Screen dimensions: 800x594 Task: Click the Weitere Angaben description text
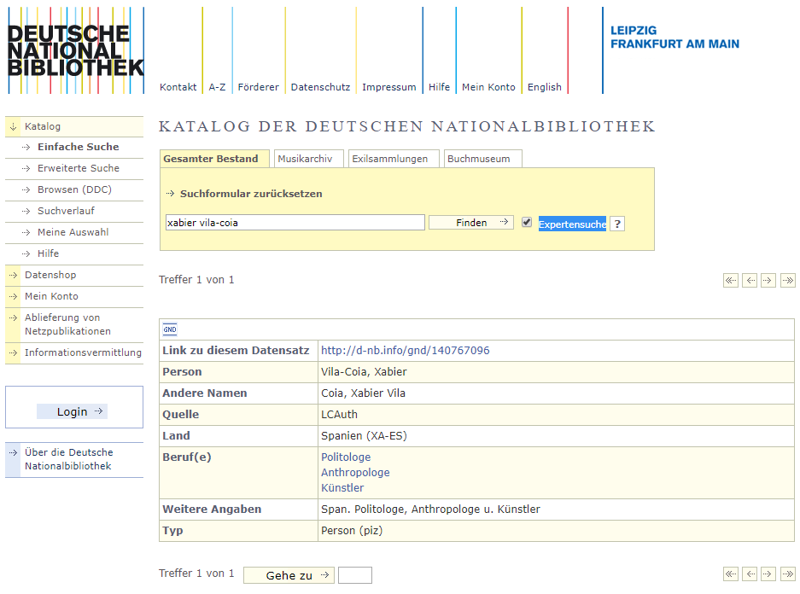(x=430, y=510)
